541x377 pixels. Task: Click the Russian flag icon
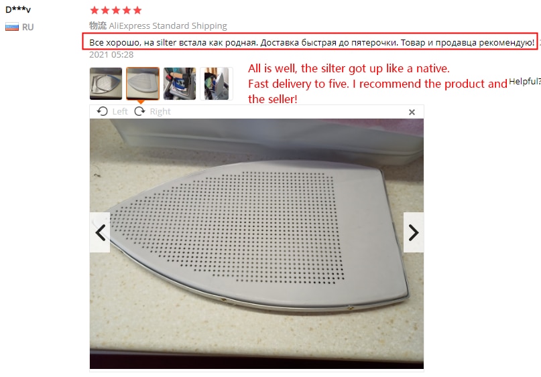(12, 27)
